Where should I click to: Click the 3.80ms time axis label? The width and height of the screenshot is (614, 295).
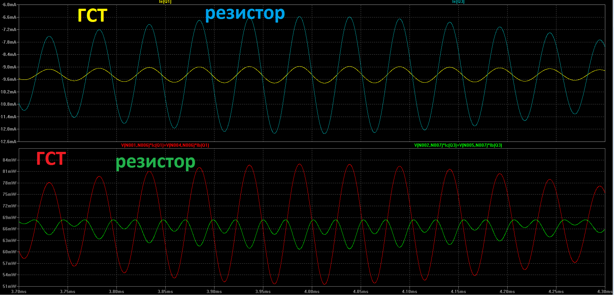pos(116,291)
